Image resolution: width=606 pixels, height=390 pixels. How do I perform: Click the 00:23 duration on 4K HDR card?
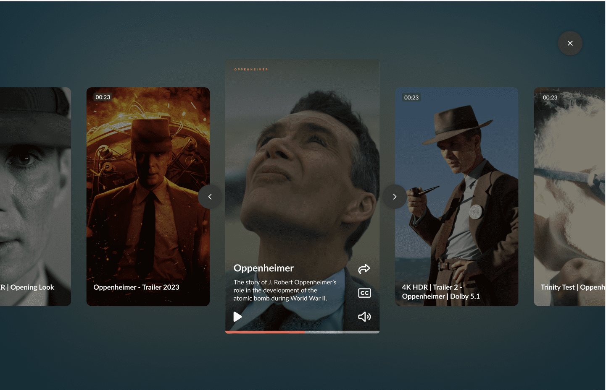(411, 98)
